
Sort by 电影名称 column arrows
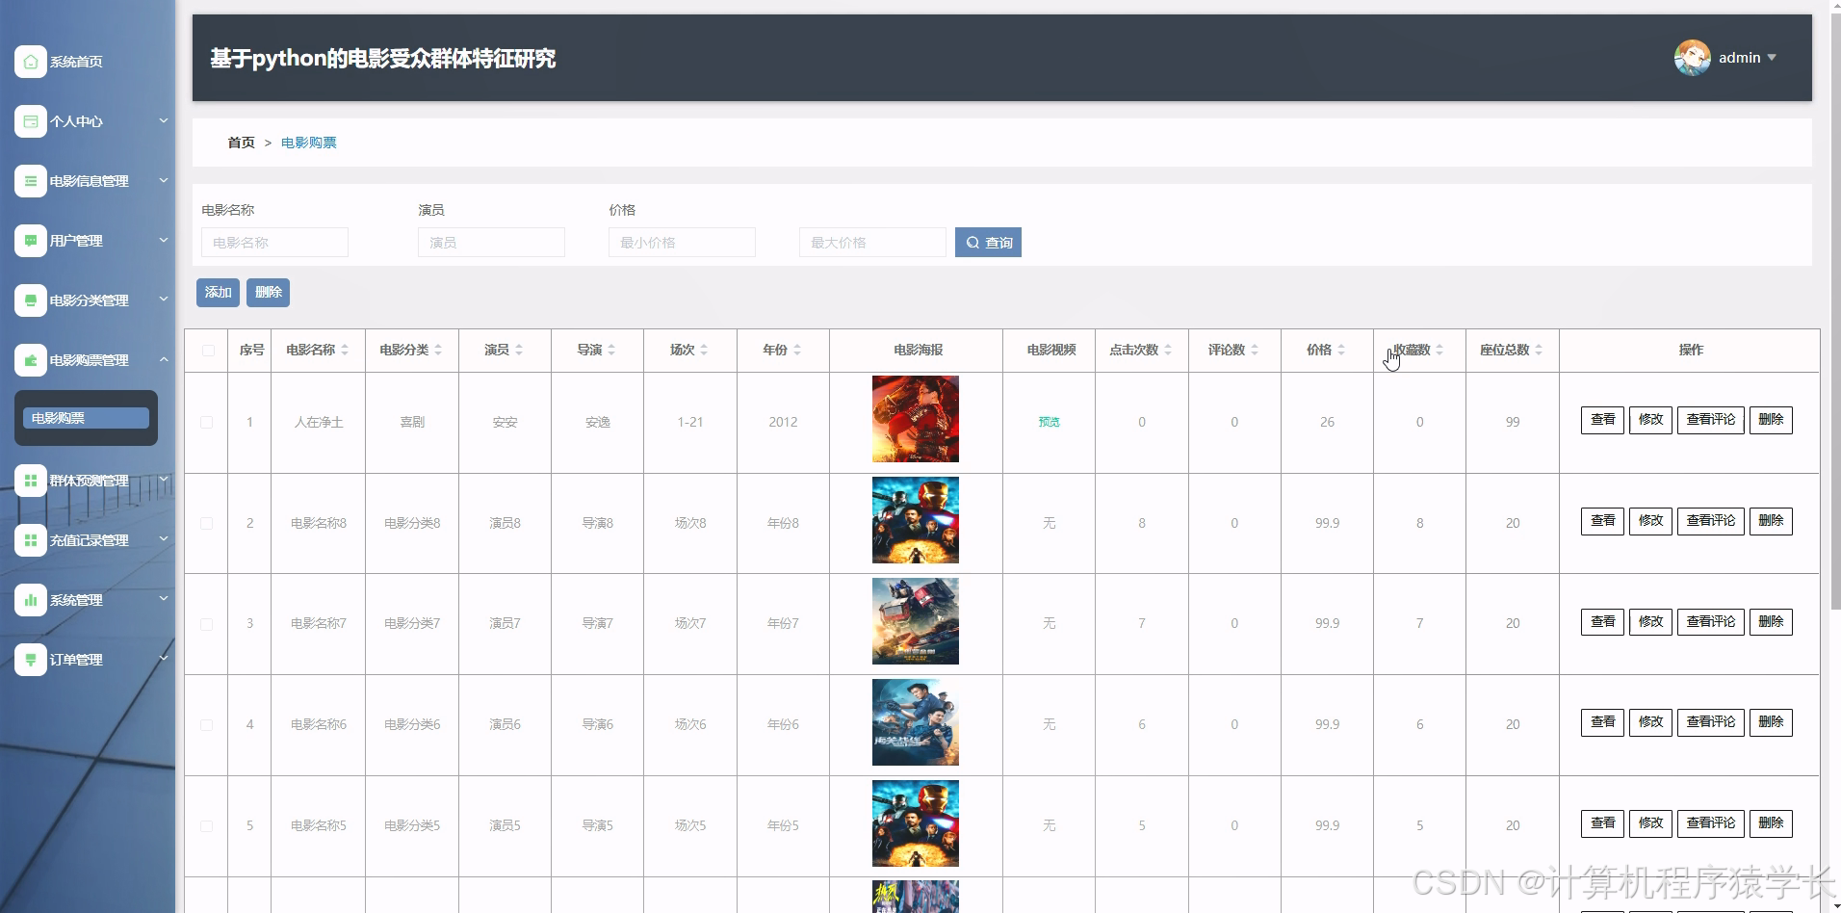[x=345, y=351]
